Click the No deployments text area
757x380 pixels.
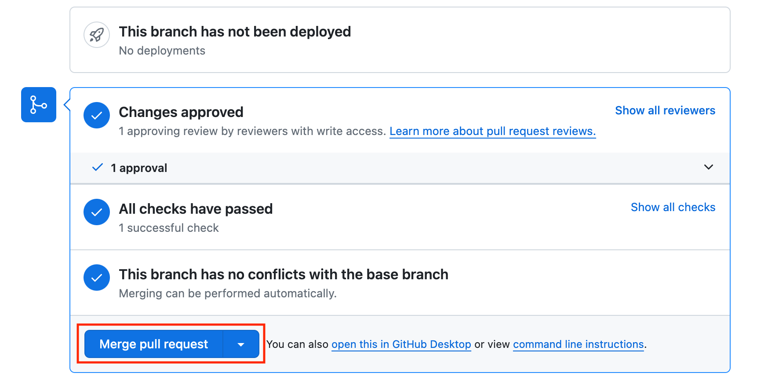coord(162,51)
